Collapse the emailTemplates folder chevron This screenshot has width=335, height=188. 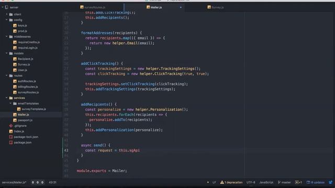(10, 103)
